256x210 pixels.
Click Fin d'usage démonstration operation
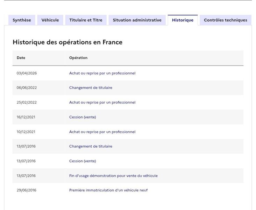click(x=113, y=176)
